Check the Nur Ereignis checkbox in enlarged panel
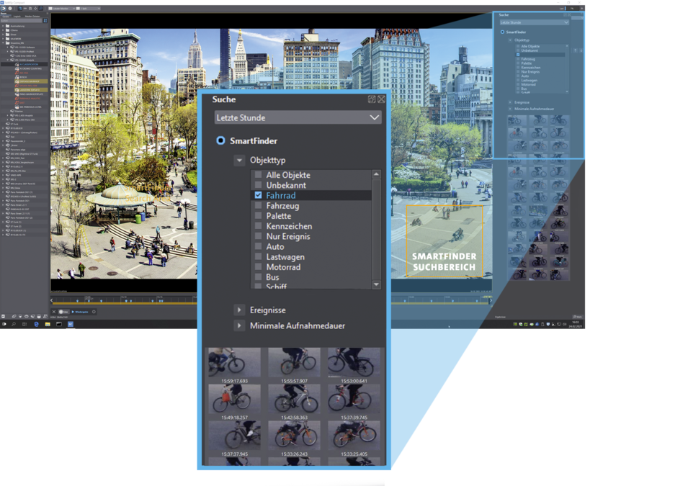The image size is (688, 486). (x=258, y=236)
